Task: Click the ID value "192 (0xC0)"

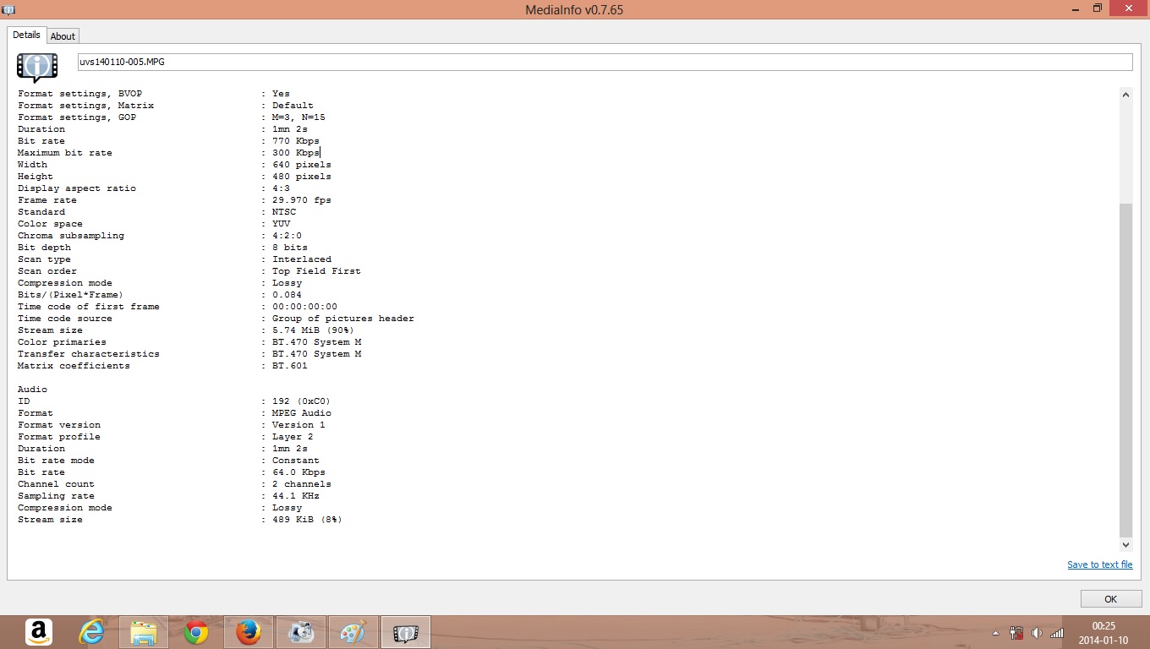Action: coord(302,401)
